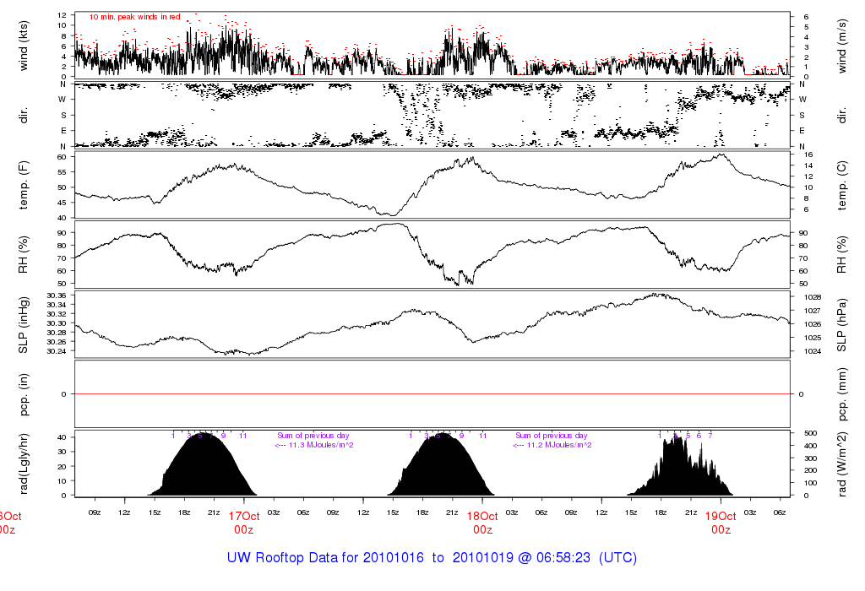Click the "30.30" pressure tick value
865x591 pixels.
pos(57,323)
